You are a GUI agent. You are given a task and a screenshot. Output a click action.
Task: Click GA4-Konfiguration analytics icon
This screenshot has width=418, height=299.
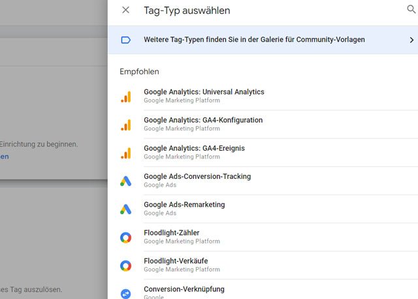click(126, 125)
